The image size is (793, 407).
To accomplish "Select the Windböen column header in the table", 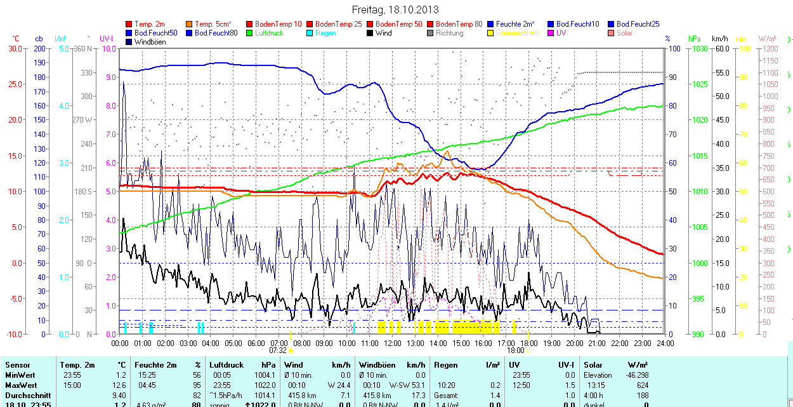I will pos(377,365).
